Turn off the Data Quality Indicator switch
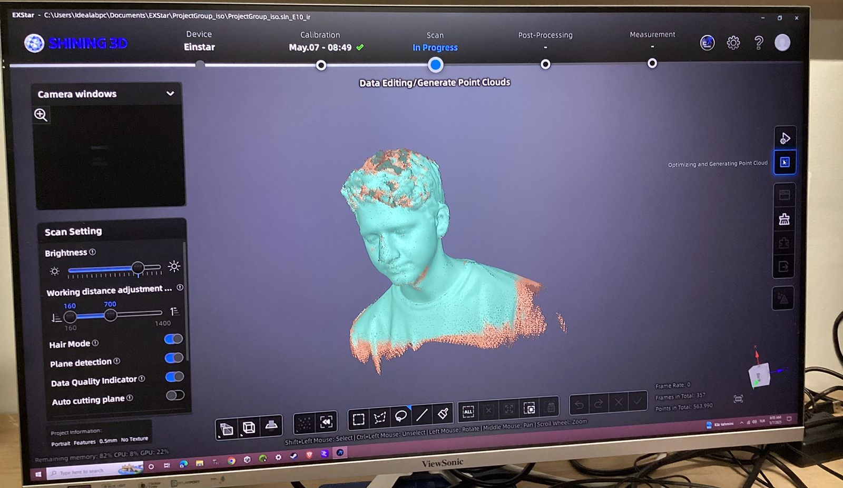Screen dimensions: 843x488 (174, 377)
